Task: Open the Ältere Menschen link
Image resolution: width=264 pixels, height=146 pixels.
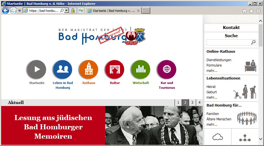Action: [x=219, y=119]
